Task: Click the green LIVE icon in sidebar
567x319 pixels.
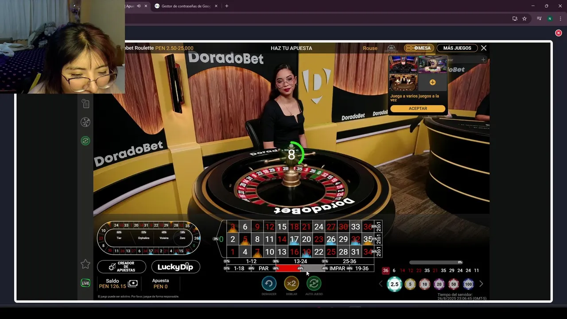Action: point(85,283)
